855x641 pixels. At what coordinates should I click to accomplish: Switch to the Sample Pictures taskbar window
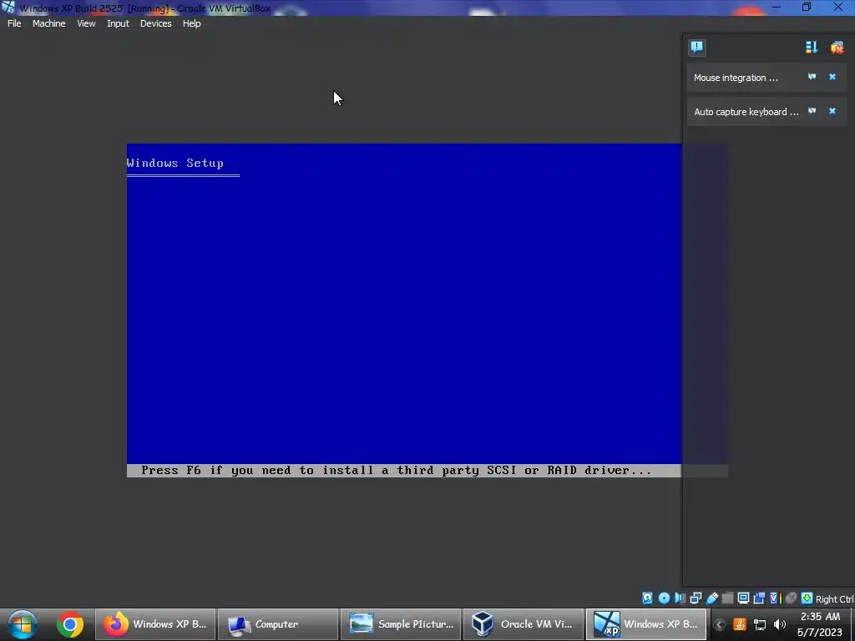coord(401,624)
